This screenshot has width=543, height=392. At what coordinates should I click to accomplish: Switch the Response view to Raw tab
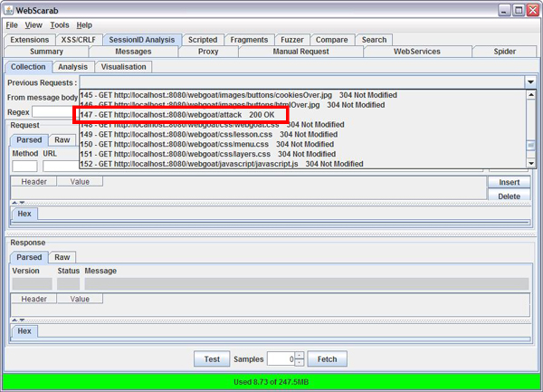(62, 257)
